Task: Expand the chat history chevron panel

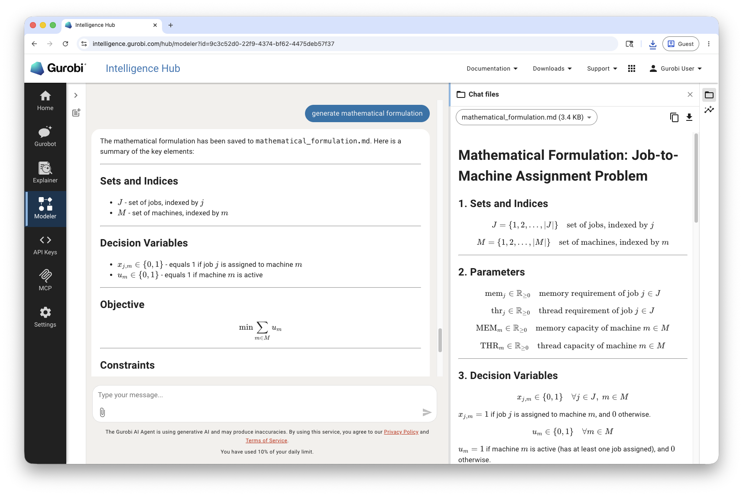Action: (76, 95)
